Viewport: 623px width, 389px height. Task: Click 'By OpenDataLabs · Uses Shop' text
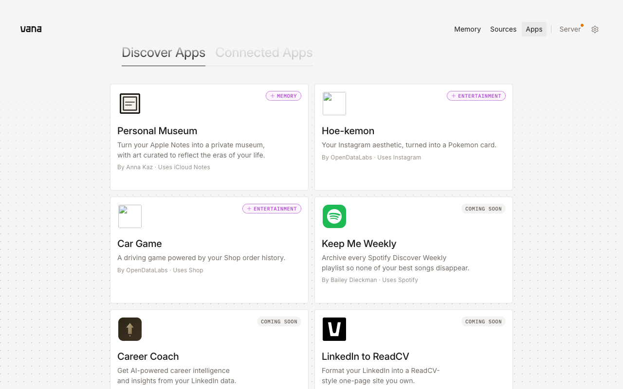160,270
